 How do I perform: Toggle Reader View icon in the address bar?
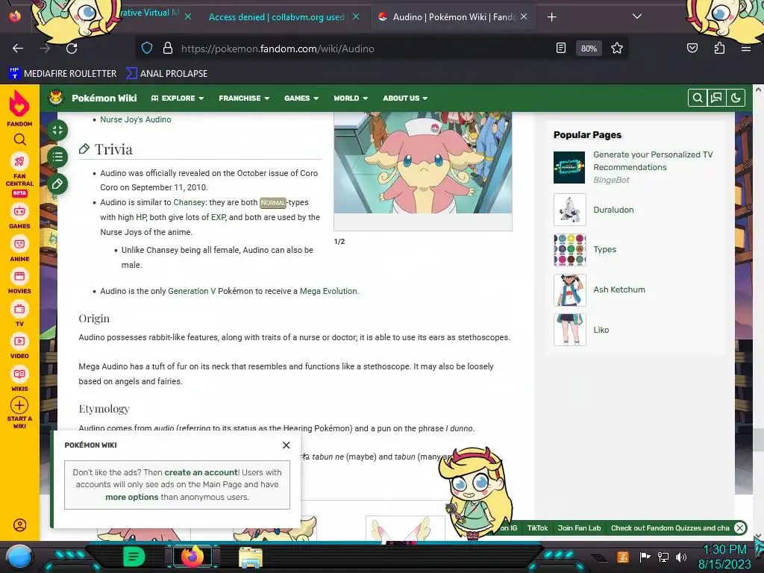coord(561,48)
